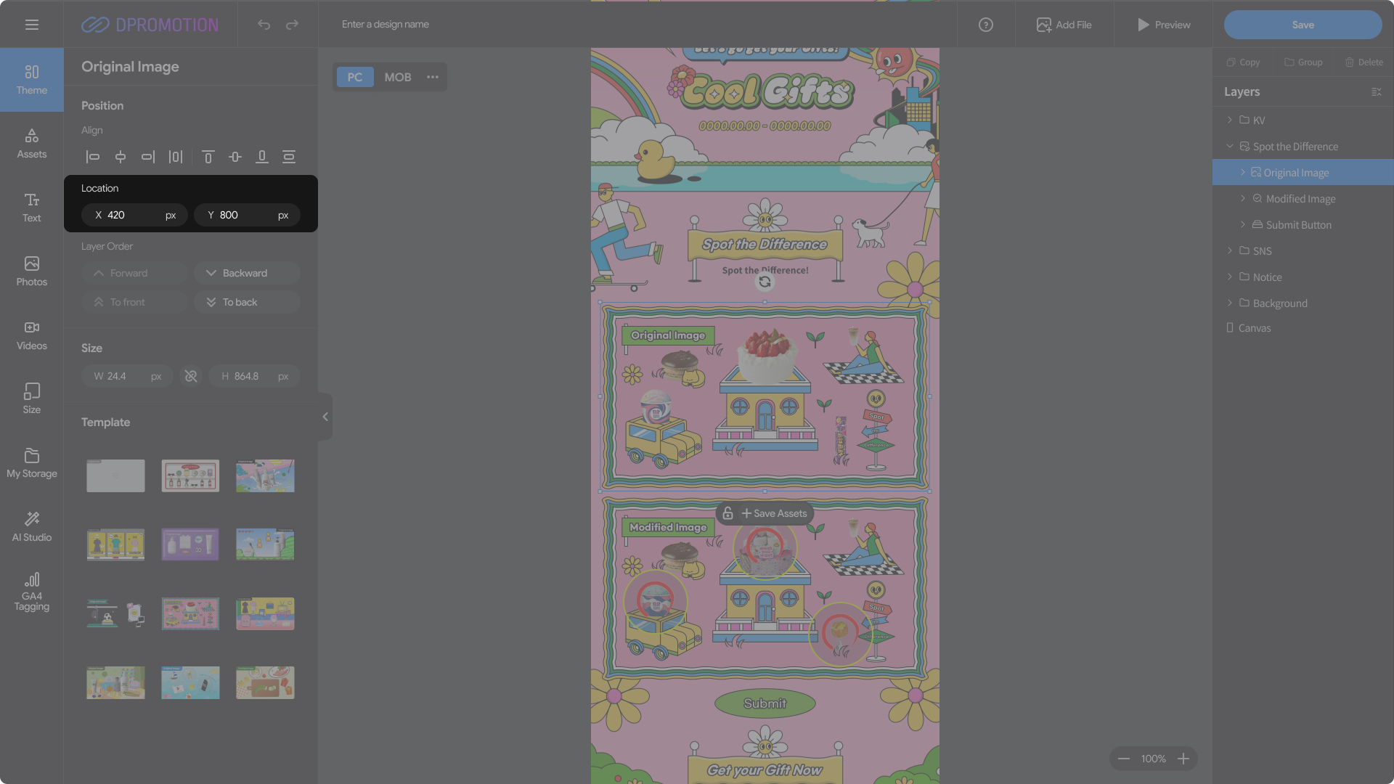This screenshot has height=784, width=1394.
Task: Click the To back button
Action: point(247,302)
